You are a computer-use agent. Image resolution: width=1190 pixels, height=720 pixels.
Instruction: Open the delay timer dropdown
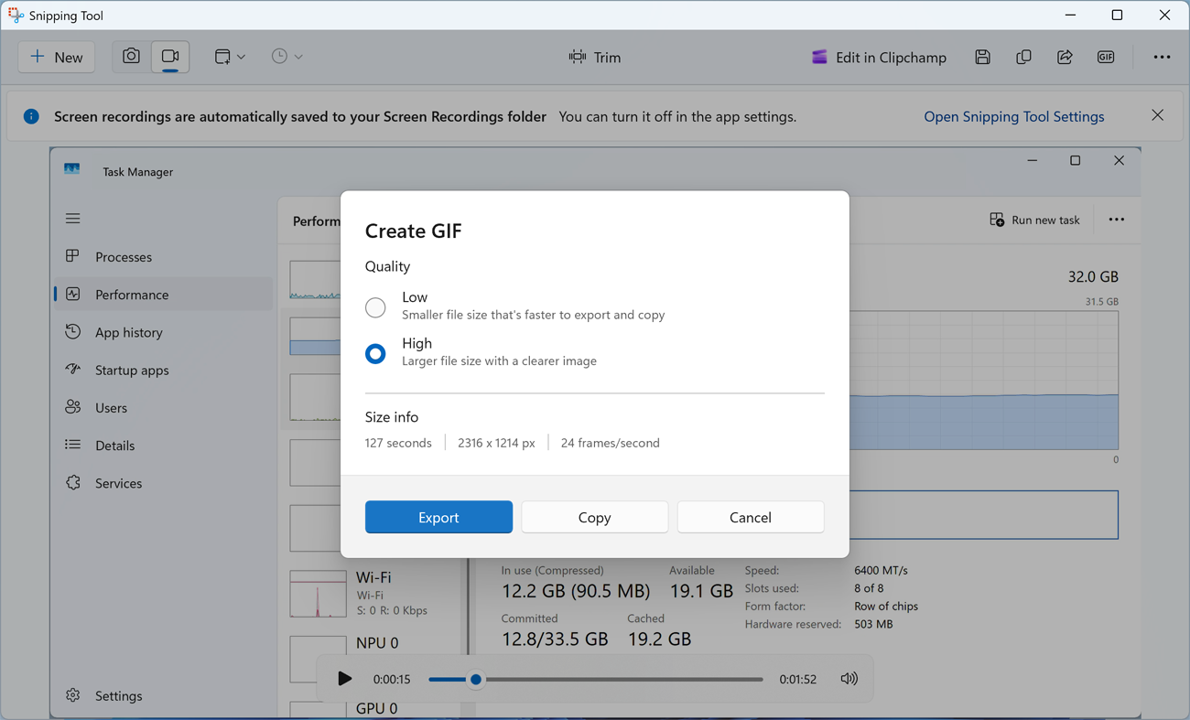[x=287, y=57]
